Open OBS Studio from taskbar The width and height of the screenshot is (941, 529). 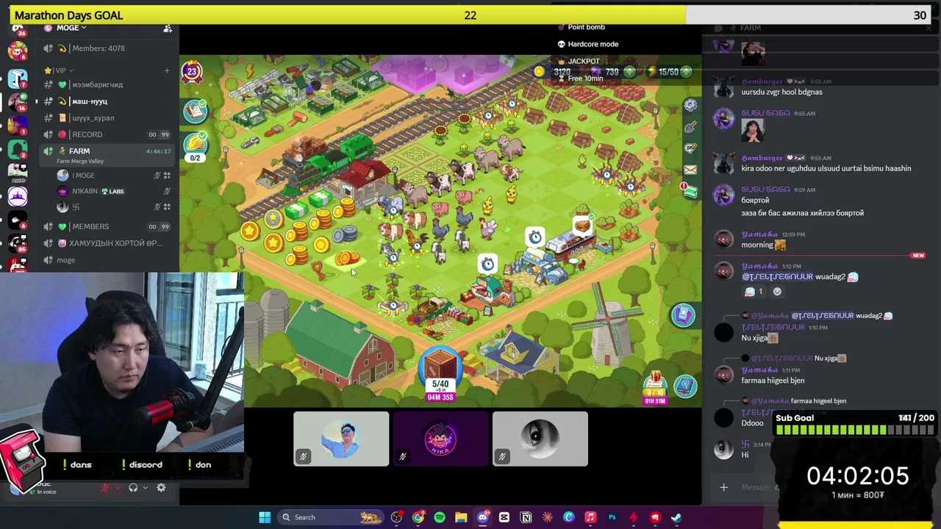tap(397, 517)
